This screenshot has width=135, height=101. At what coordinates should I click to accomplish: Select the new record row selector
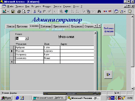(12, 62)
